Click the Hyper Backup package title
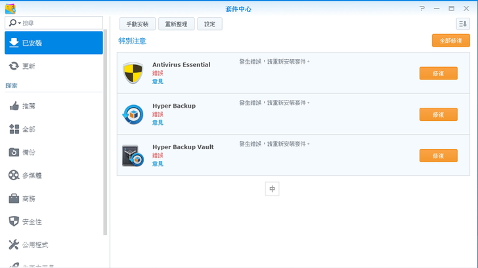Screen dimensions: 478x268 coord(174,106)
